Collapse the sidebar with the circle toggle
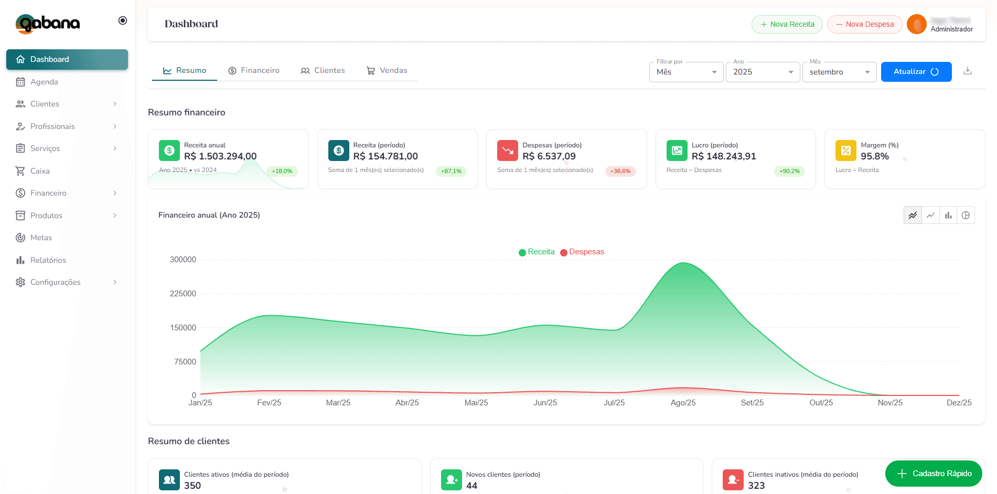 122,20
